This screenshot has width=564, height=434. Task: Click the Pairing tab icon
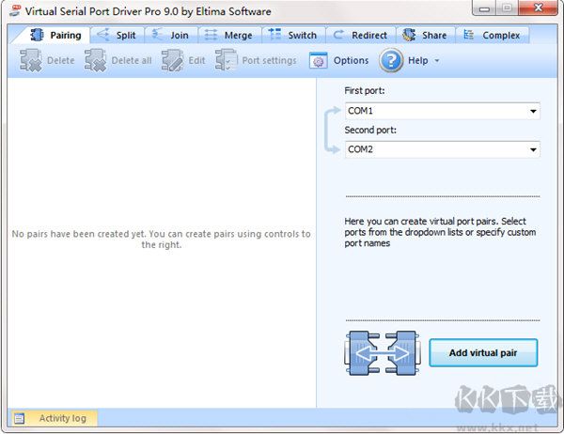(37, 35)
